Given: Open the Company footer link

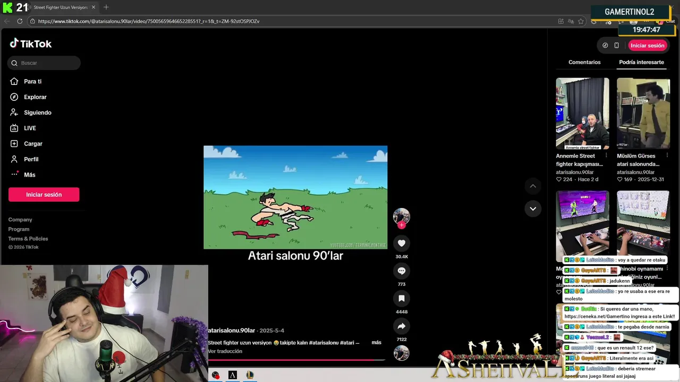Looking at the screenshot, I should pos(20,220).
